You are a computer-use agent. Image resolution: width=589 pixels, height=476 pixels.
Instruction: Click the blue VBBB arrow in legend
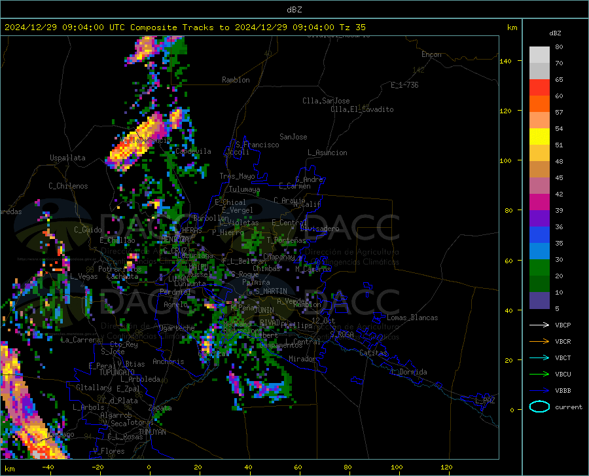click(539, 390)
